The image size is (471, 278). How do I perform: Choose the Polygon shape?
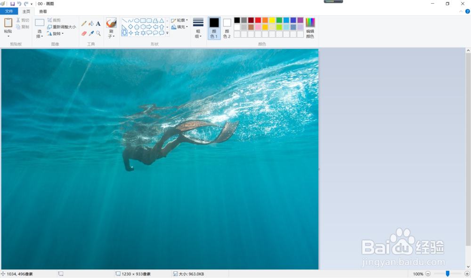click(x=155, y=21)
